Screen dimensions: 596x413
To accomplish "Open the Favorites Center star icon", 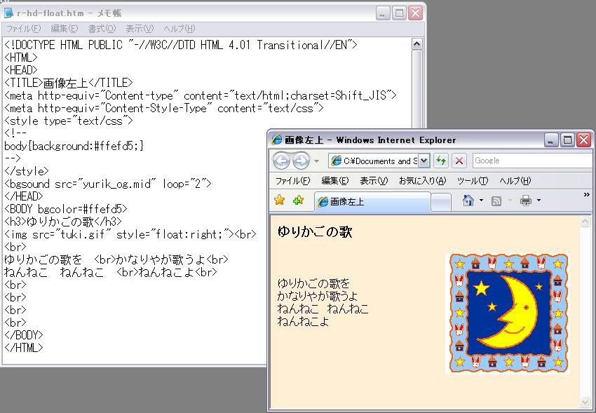I will point(279,200).
